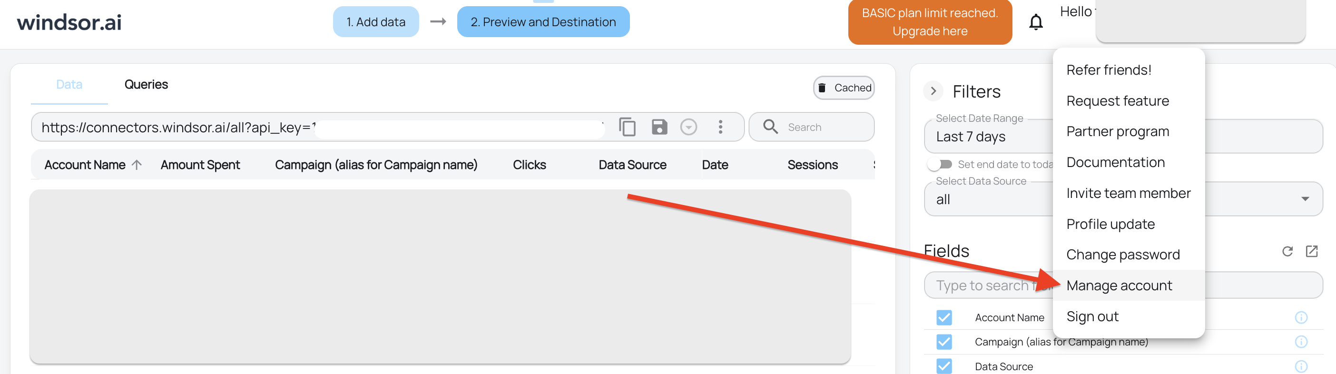This screenshot has width=1336, height=374.
Task: Click BASIC plan Upgrade here button
Action: [929, 22]
